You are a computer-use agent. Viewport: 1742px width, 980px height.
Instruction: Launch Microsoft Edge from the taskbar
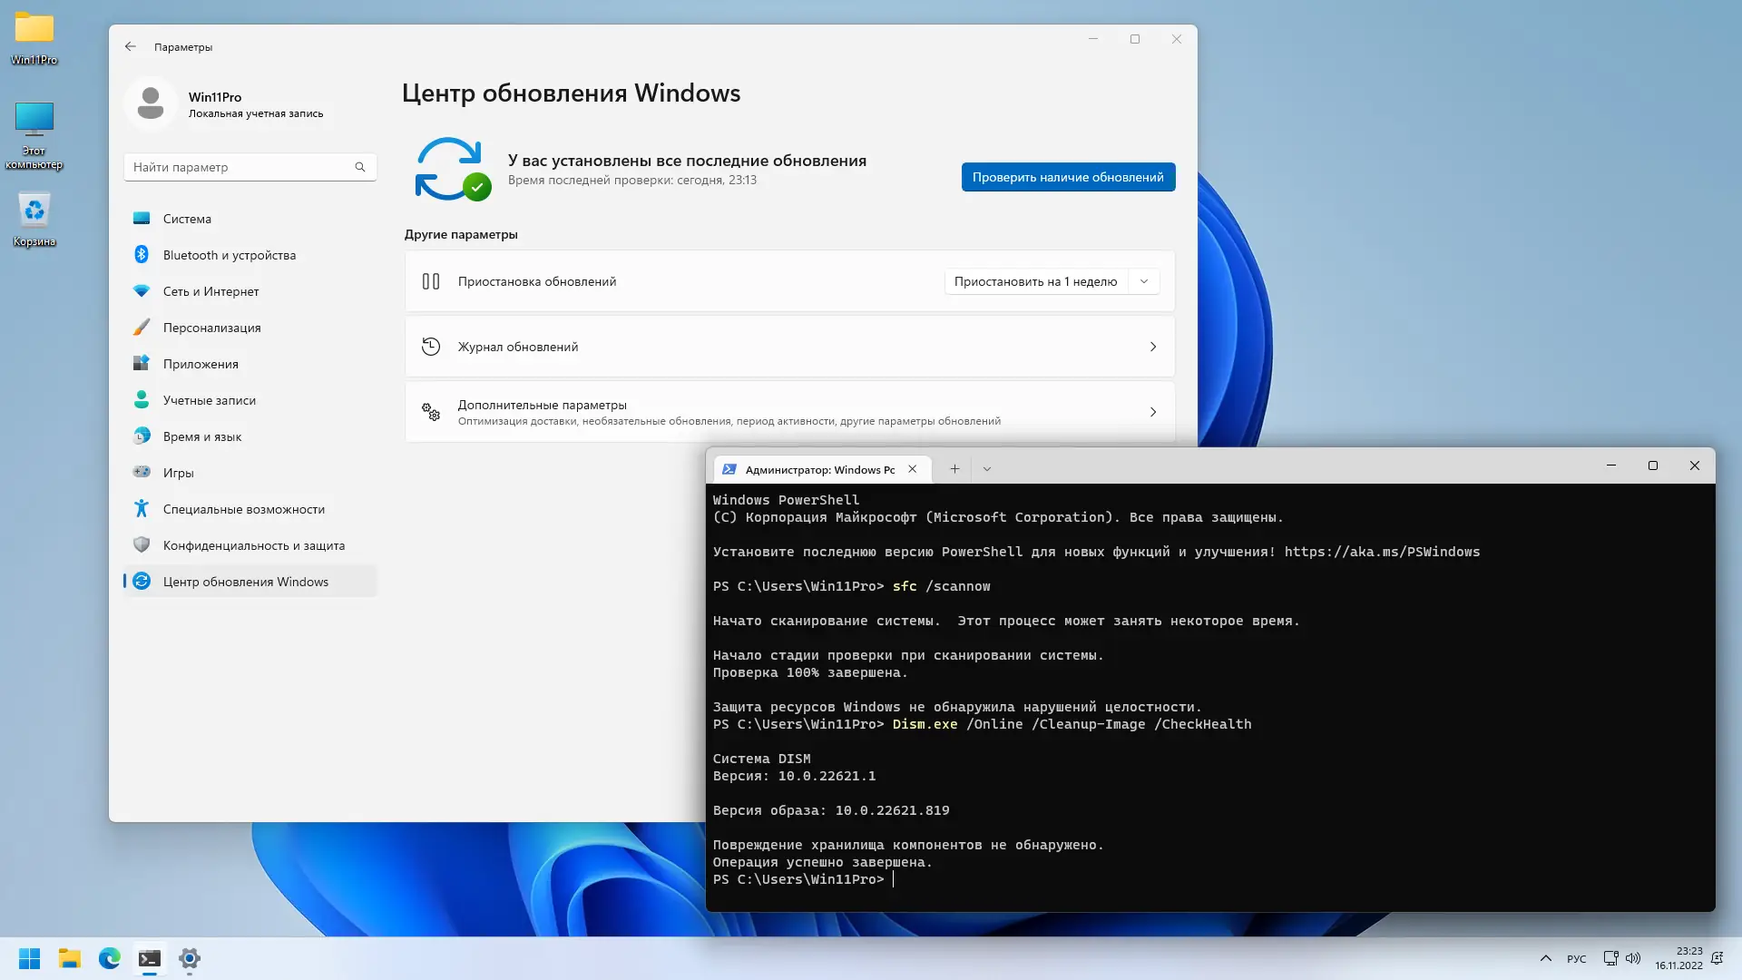(x=110, y=958)
